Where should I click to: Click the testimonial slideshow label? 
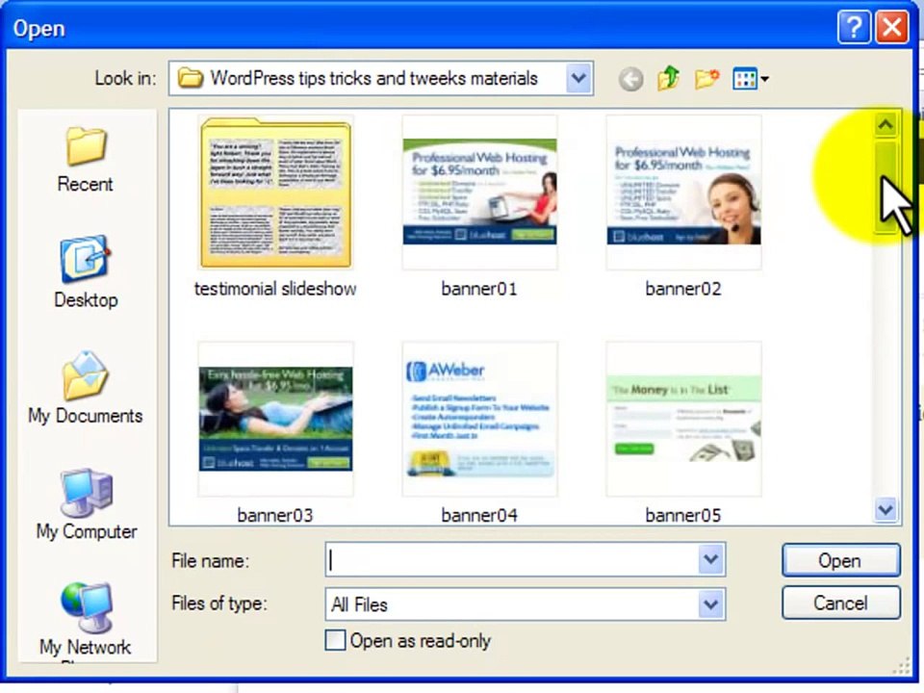[275, 289]
